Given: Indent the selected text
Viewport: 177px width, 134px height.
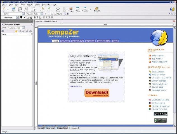Looking at the screenshot, I should coord(58,14).
